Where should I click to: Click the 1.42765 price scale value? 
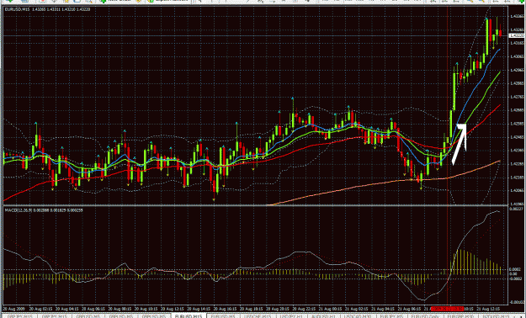point(517,97)
